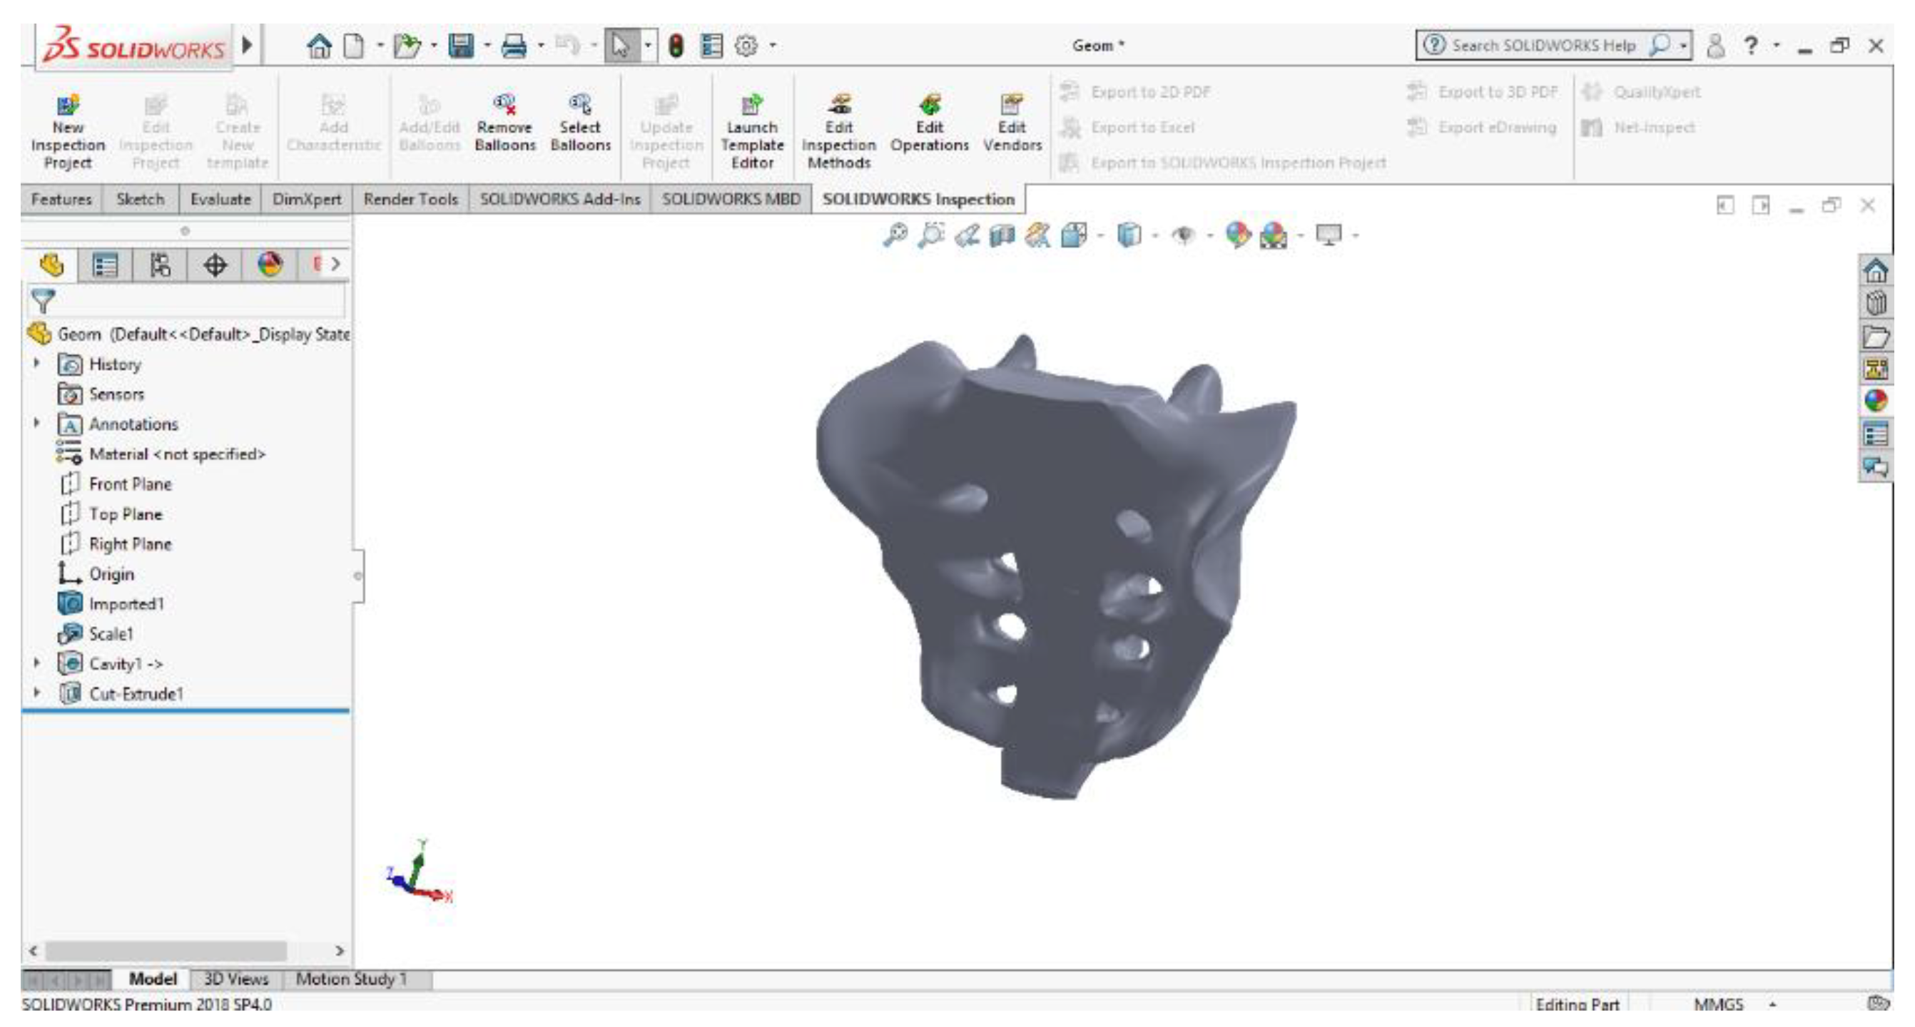Switch to the Evaluate tab

pyautogui.click(x=220, y=199)
